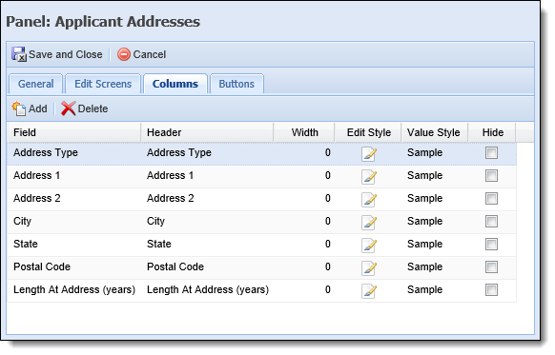Open Edit Style pencil for Address 1
The image size is (555, 355).
369,177
